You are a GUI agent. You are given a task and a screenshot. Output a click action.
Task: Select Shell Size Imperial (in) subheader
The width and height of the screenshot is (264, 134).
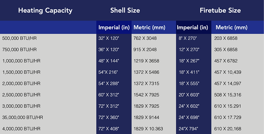tap(114, 27)
